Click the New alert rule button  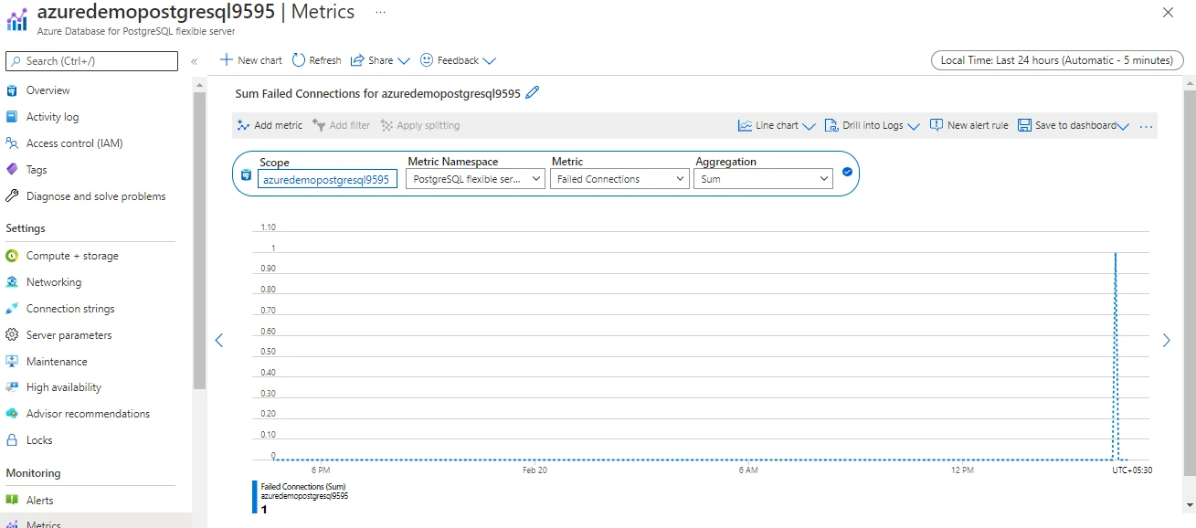968,125
